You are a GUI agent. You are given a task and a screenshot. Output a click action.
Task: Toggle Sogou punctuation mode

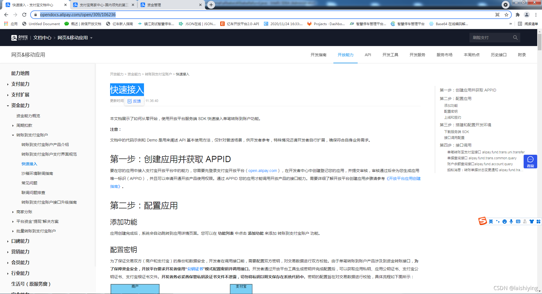click(498, 221)
